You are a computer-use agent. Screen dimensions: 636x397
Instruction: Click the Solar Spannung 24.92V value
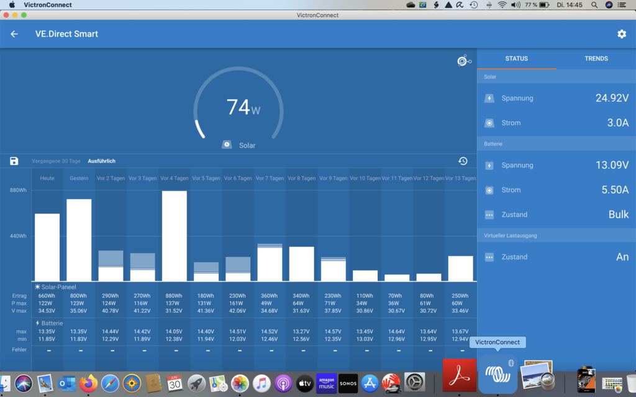tap(612, 98)
